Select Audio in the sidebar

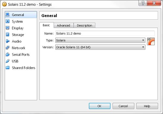tap(21, 41)
